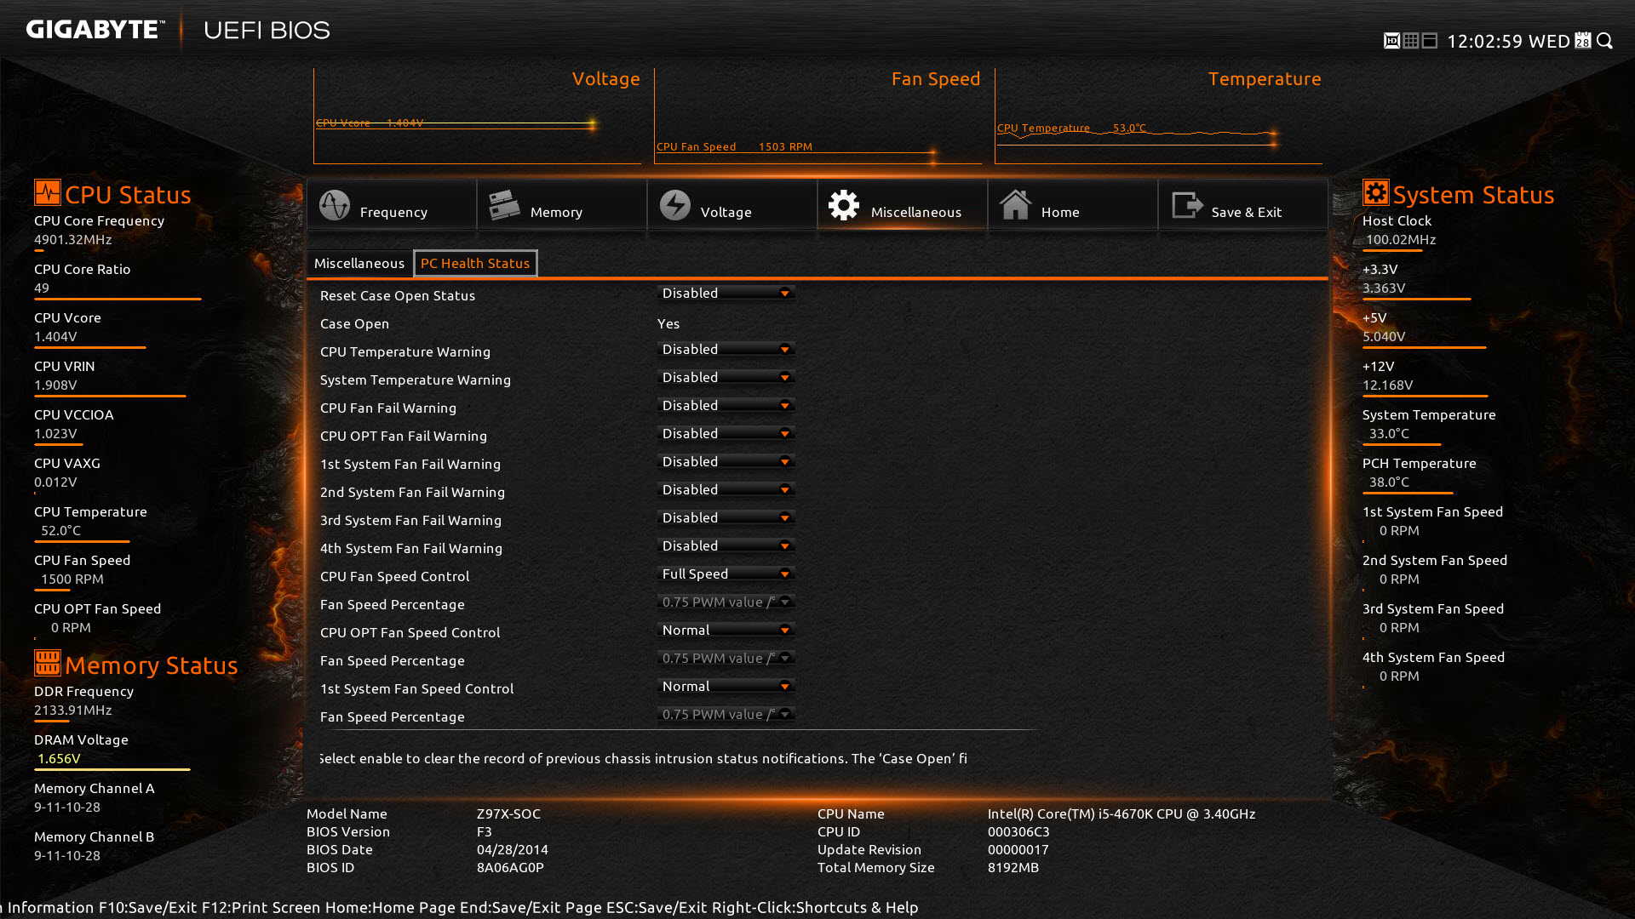Switch to the Miscellaneous sub-tab
The width and height of the screenshot is (1635, 919).
(x=359, y=264)
